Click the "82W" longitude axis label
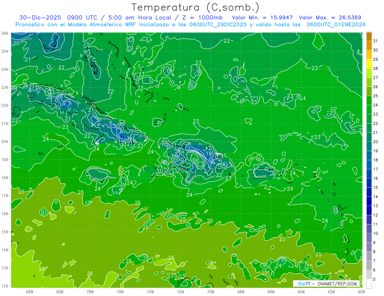The width and height of the screenshot is (384, 296). [x=30, y=292]
